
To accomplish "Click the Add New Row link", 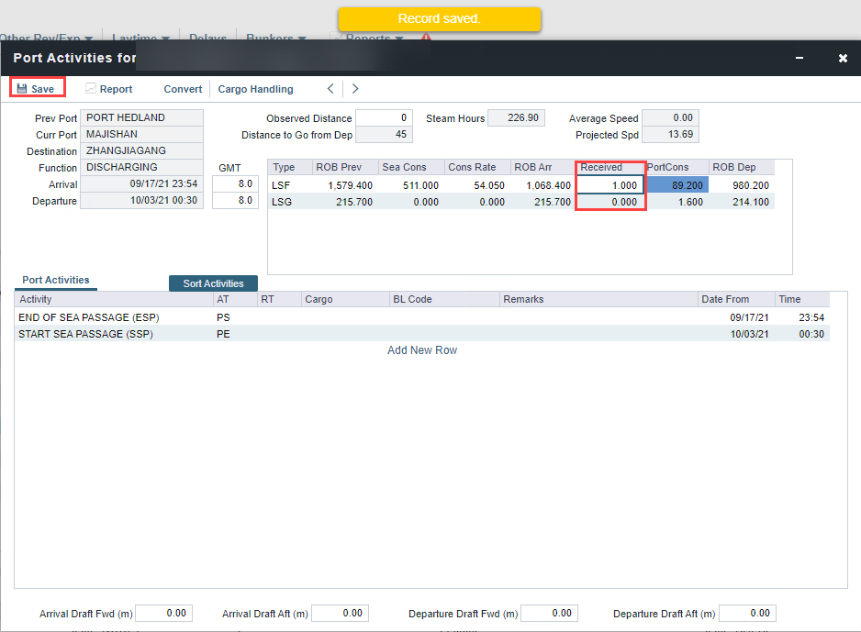I will [x=421, y=350].
